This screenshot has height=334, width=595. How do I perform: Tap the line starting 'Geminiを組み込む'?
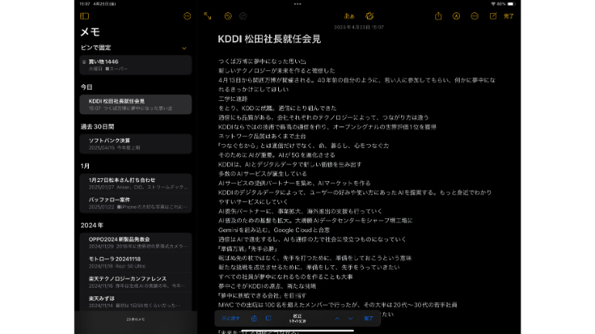(274, 230)
